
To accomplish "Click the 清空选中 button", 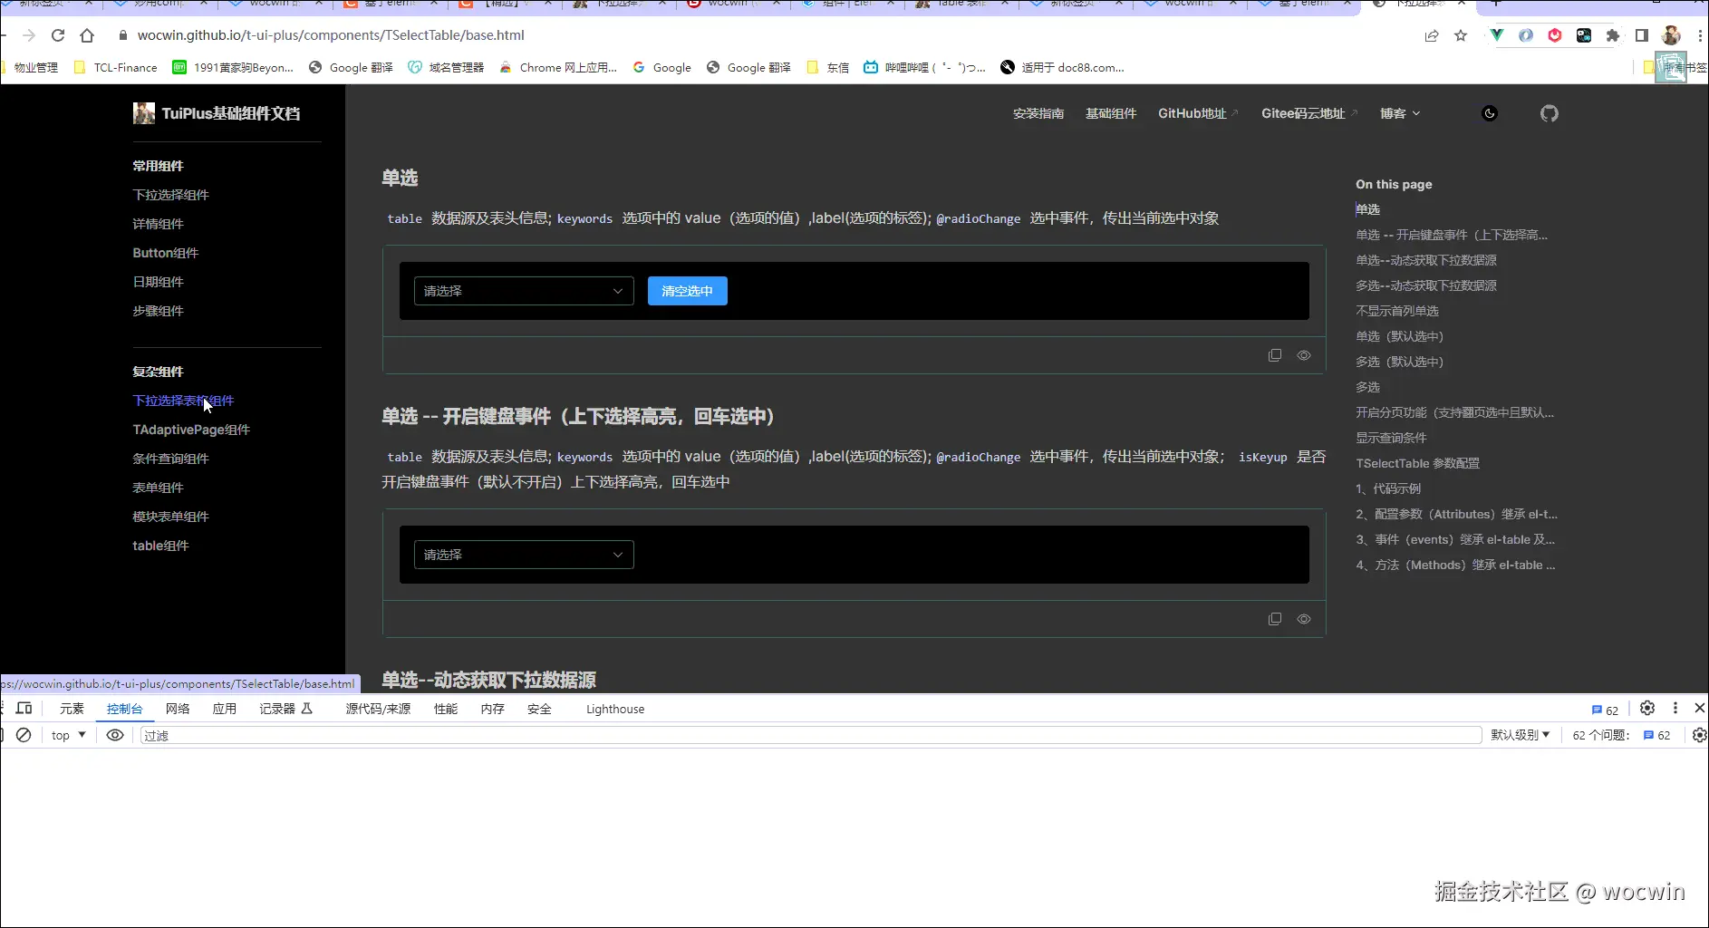I will pos(687,291).
